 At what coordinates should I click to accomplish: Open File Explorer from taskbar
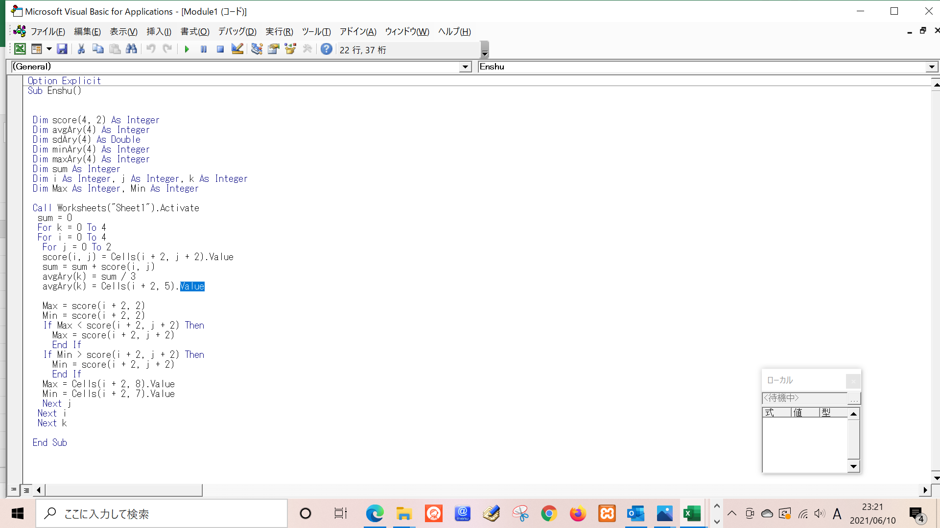pos(404,513)
